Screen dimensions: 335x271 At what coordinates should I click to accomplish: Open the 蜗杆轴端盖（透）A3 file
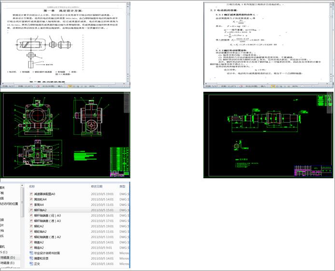point(47,221)
